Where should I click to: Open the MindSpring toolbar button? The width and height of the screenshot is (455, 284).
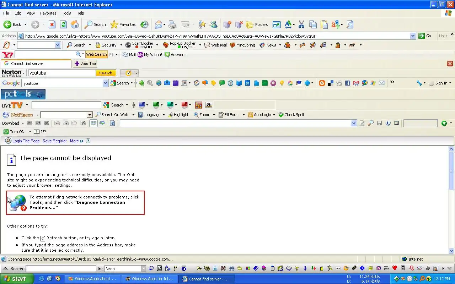(x=242, y=45)
